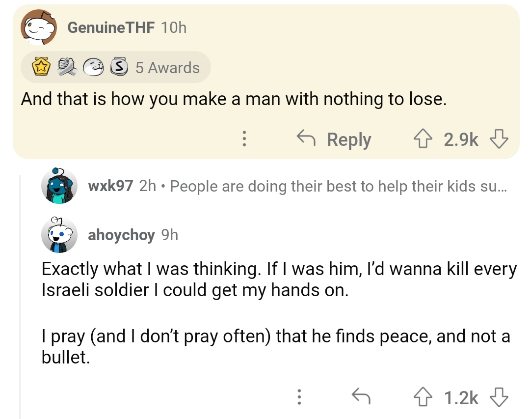Screen dimensions: 530x419
Task: Click ahoychoy's snoo avatar
Action: pos(59,235)
